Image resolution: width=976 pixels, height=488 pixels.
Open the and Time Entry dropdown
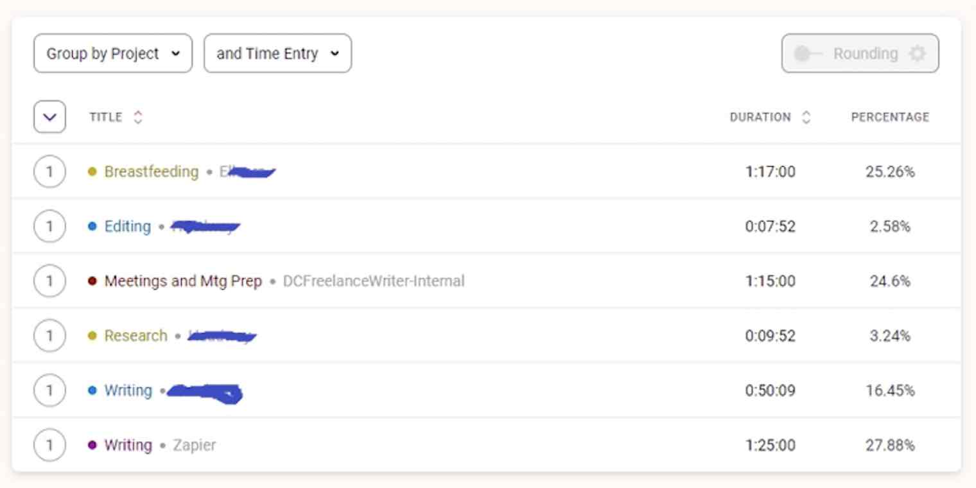coord(277,53)
